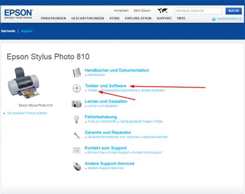This screenshot has height=194, width=245.
Task: Open Garantie und Reparatur heading
Action: point(108,132)
